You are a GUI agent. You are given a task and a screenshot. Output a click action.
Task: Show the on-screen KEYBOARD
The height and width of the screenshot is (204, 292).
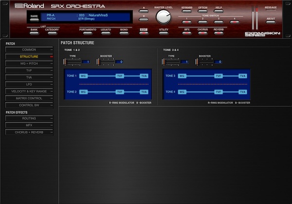(x=186, y=11)
